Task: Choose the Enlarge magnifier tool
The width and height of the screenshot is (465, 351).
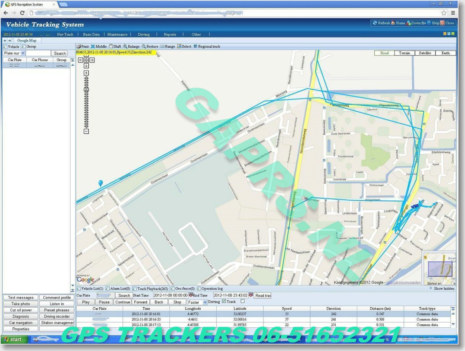Action: (131, 46)
